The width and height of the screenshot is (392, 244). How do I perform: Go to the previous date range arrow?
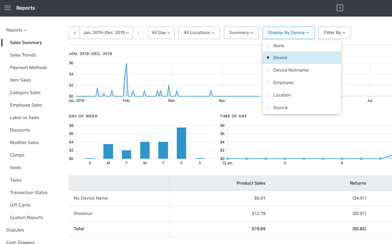coord(75,33)
